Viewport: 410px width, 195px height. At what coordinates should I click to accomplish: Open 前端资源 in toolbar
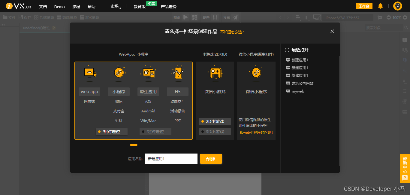(67, 17)
